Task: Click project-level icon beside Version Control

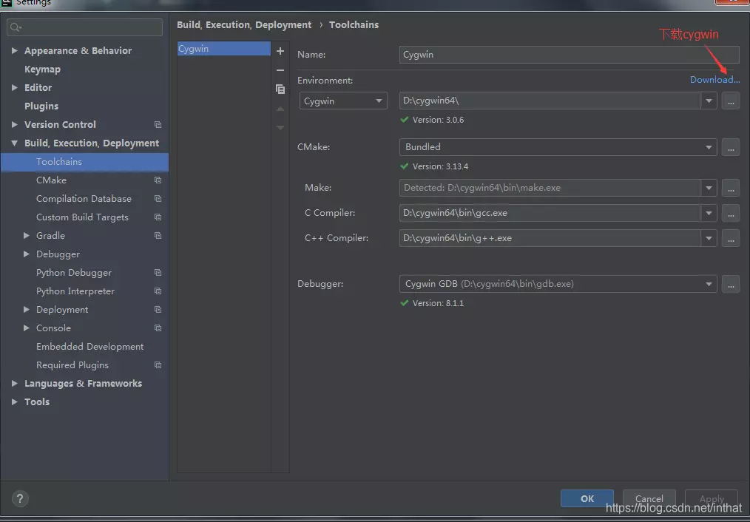Action: 158,125
